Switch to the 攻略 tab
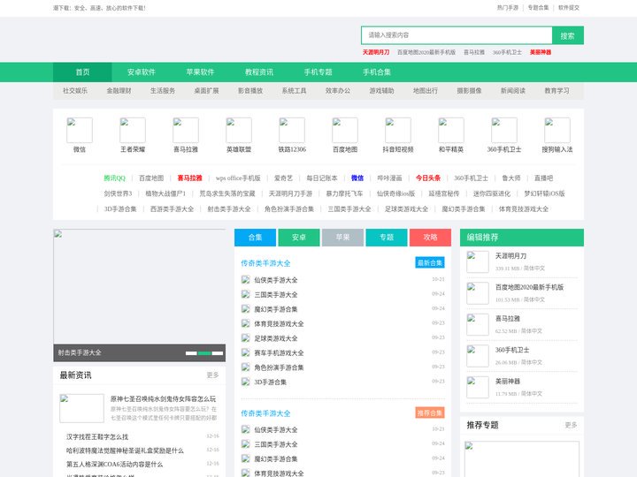Screen dimensions: 637x477 tap(431, 238)
